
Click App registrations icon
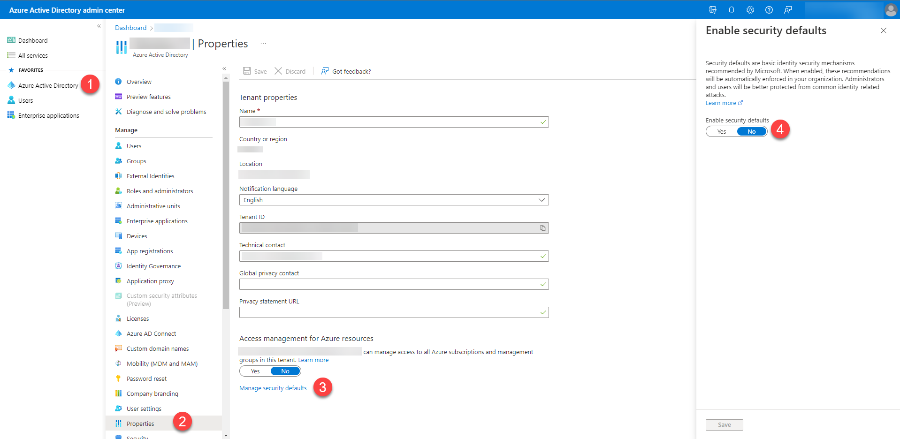(119, 251)
